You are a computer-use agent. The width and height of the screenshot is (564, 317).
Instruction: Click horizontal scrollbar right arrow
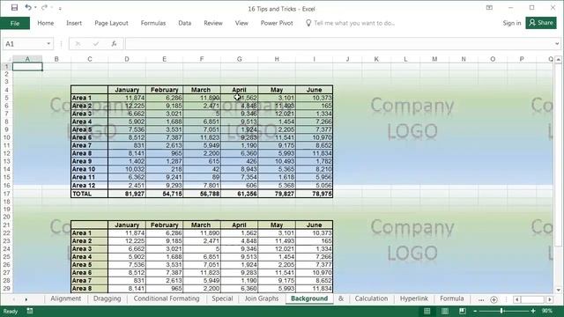(x=550, y=299)
